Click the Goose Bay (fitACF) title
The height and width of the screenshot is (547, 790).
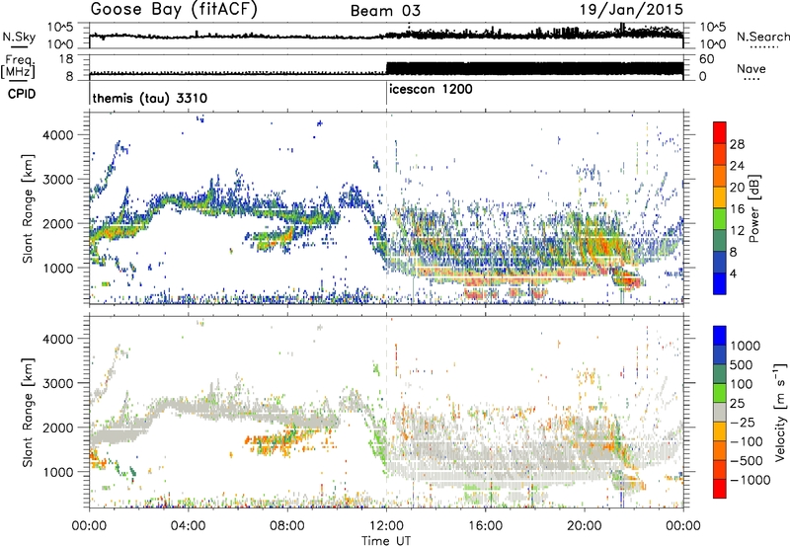click(174, 9)
